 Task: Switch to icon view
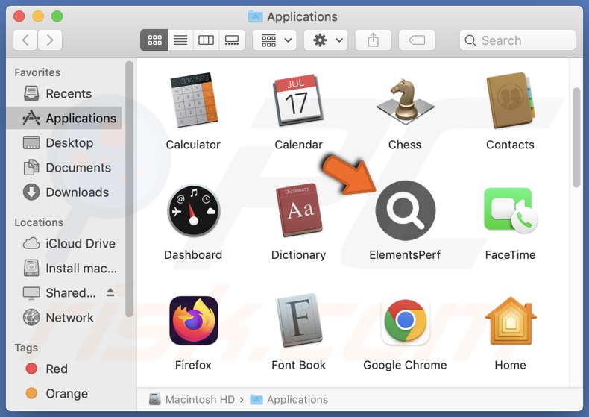154,40
